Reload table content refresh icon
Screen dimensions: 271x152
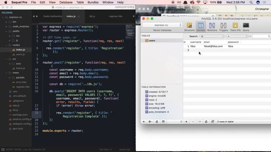pyautogui.click(x=206, y=122)
